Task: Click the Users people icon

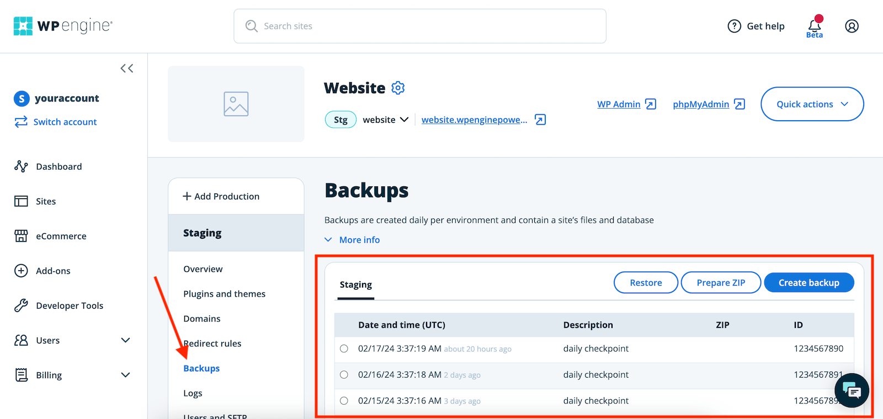Action: tap(21, 340)
